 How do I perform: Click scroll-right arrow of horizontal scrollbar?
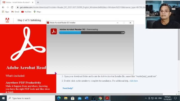[x=176, y=94]
